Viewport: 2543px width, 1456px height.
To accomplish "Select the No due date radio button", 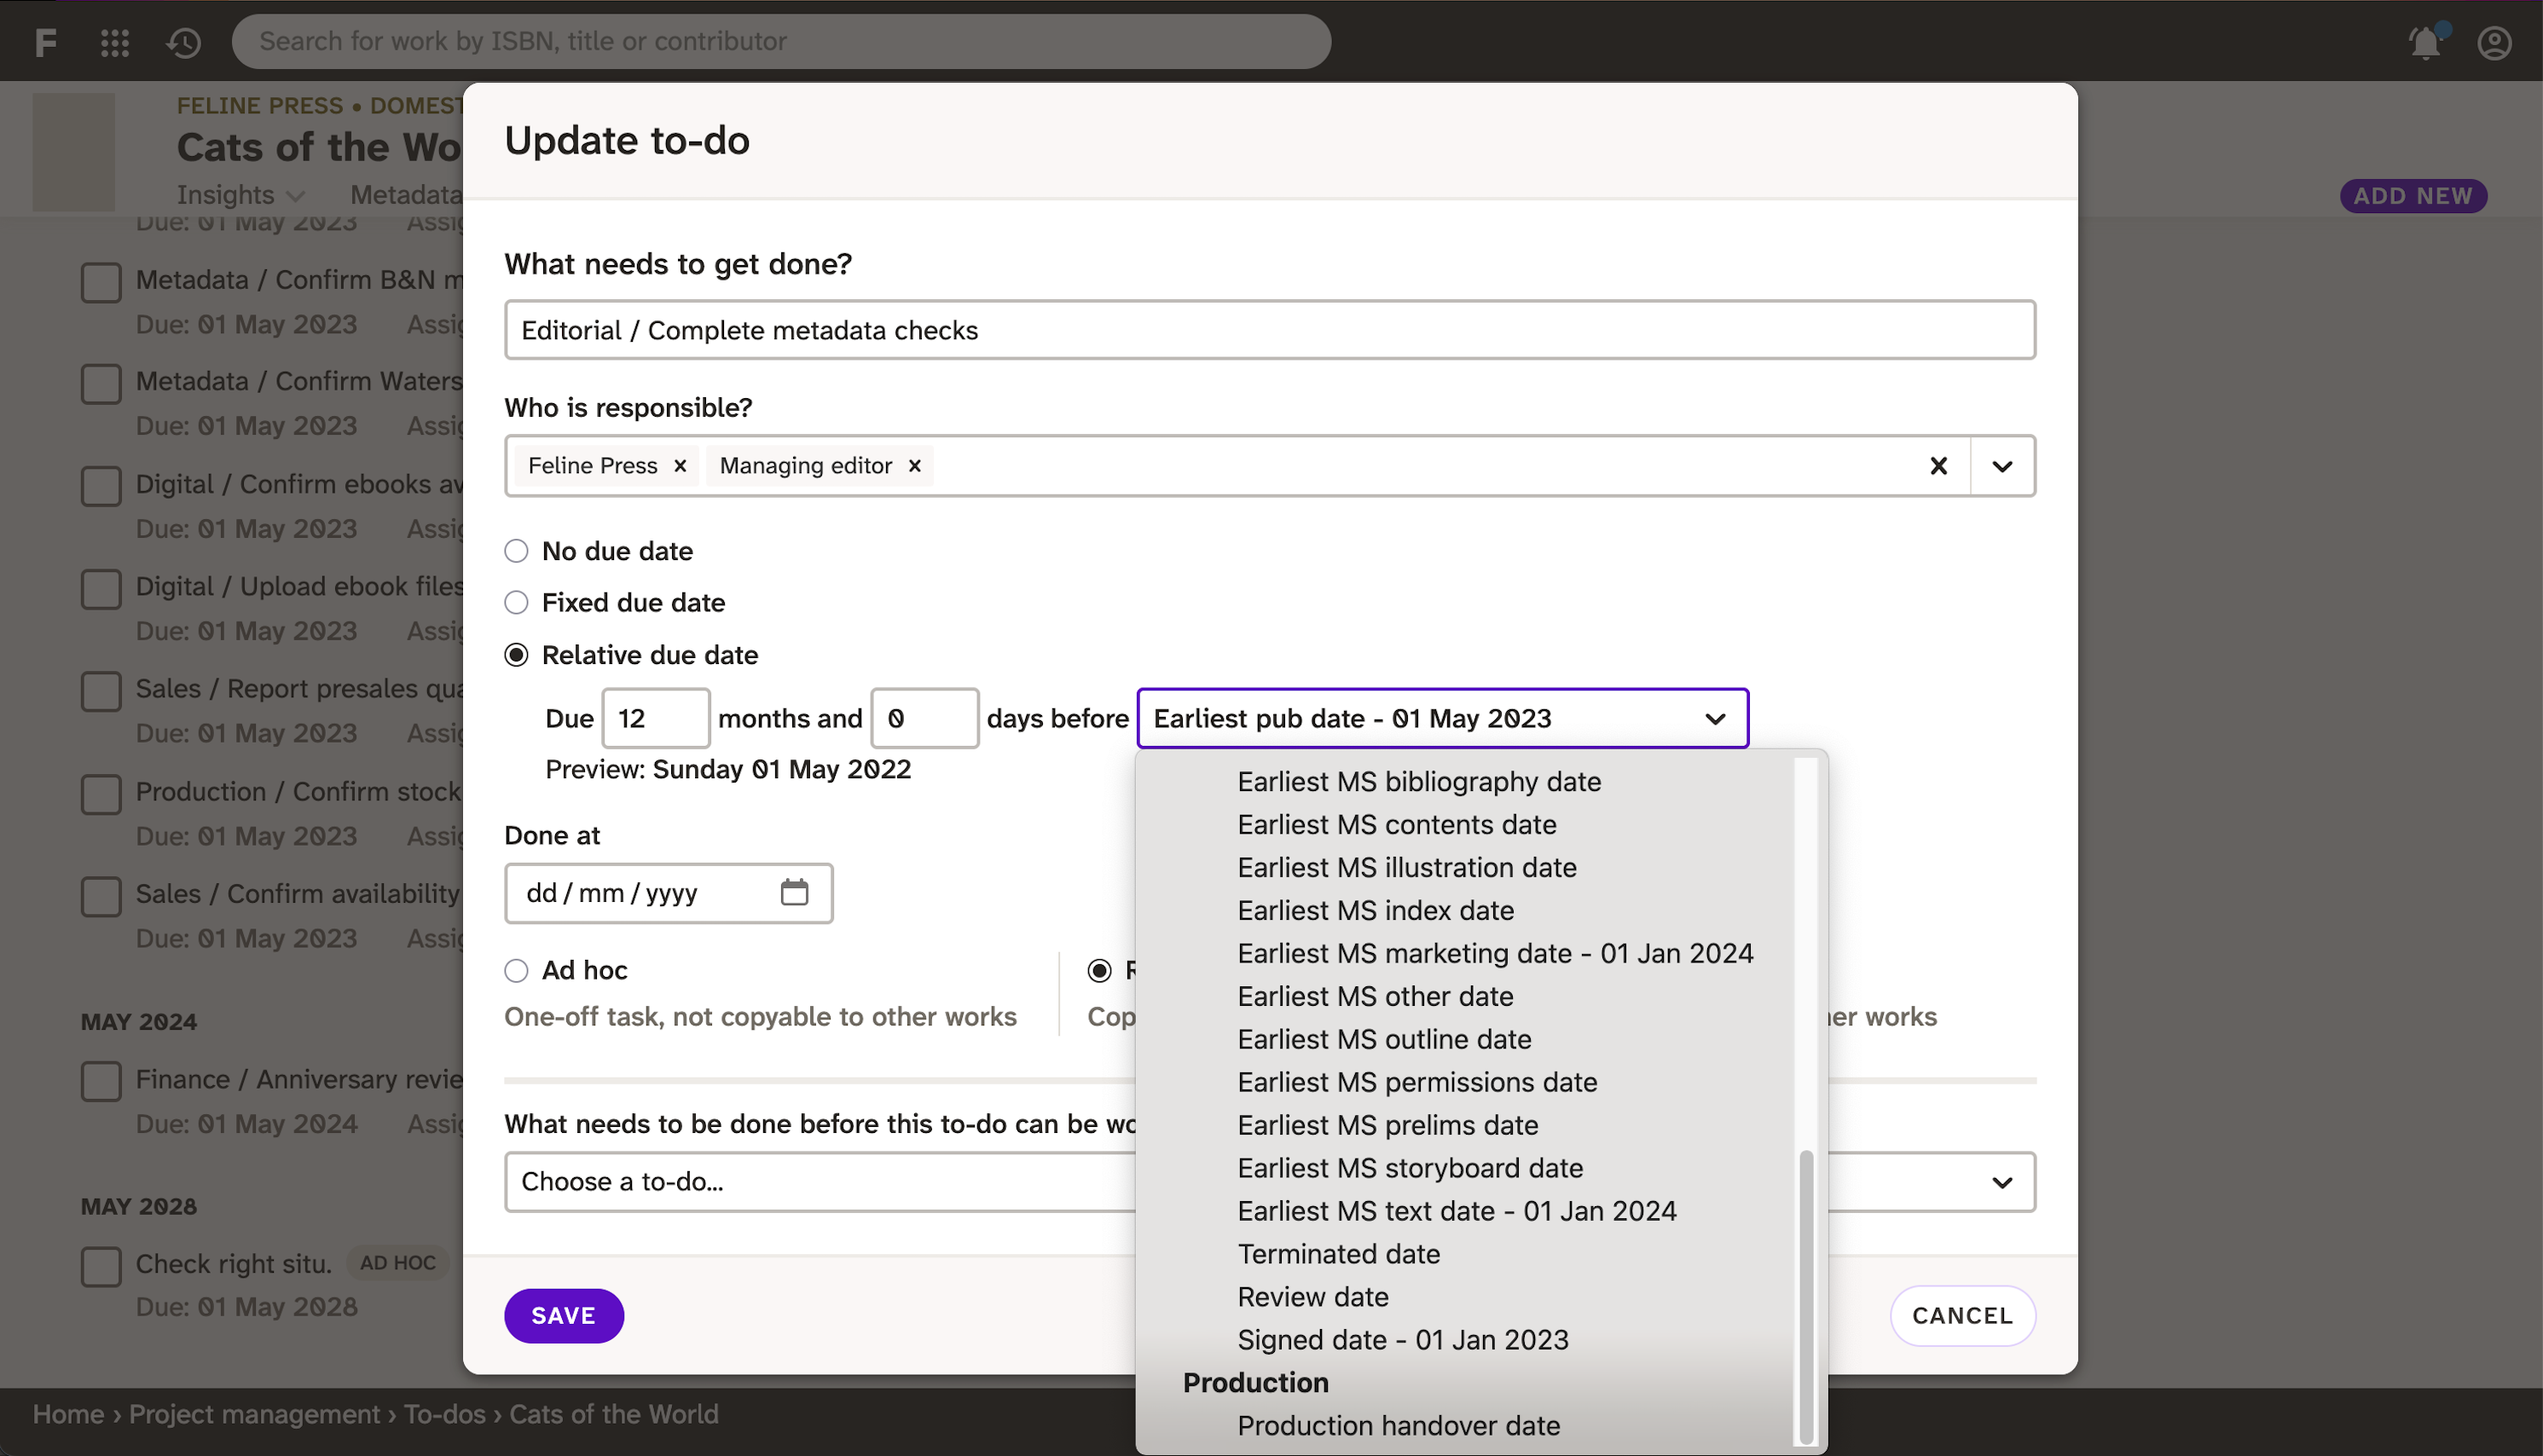I will pyautogui.click(x=515, y=552).
